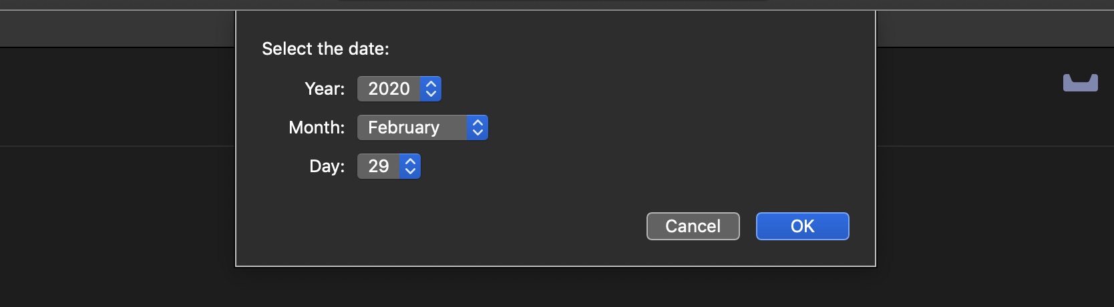Click the "Select the date:" heading

[x=325, y=49]
